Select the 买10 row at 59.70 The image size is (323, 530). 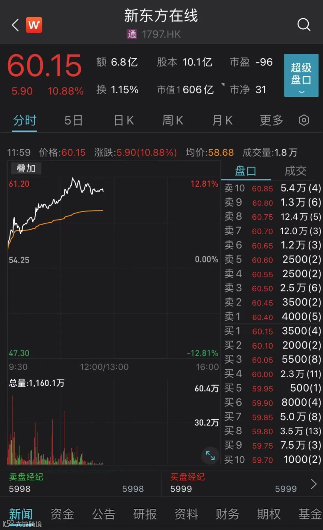pos(272,459)
